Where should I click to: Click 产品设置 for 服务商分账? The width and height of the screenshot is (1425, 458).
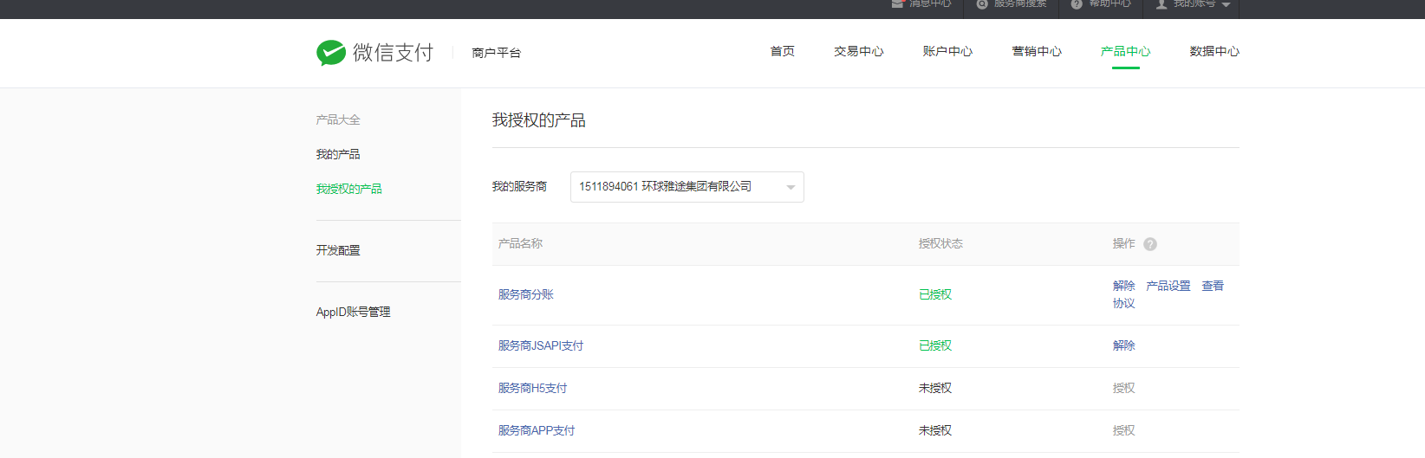pos(1168,286)
